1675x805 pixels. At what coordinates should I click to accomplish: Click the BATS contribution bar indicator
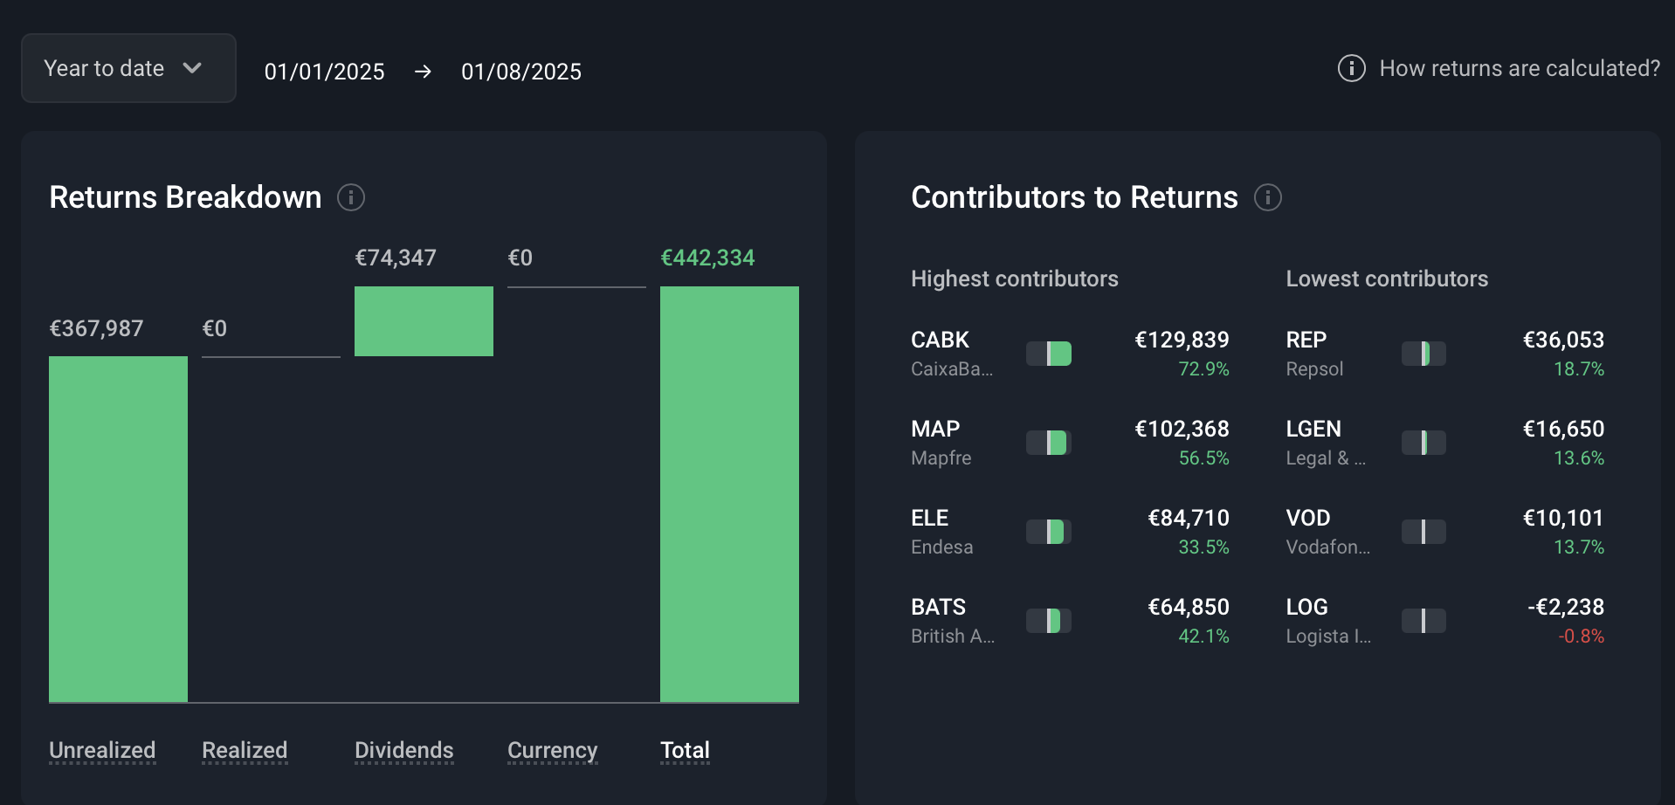click(x=1049, y=621)
